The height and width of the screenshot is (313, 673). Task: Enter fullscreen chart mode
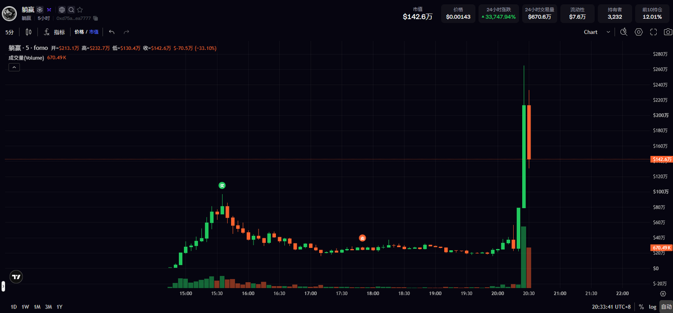coord(653,32)
